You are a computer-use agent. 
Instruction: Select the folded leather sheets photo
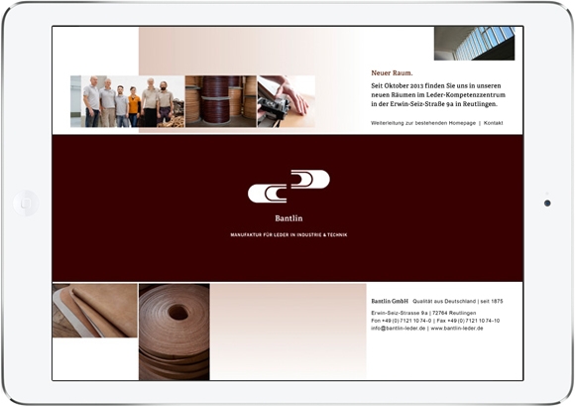[x=95, y=311]
